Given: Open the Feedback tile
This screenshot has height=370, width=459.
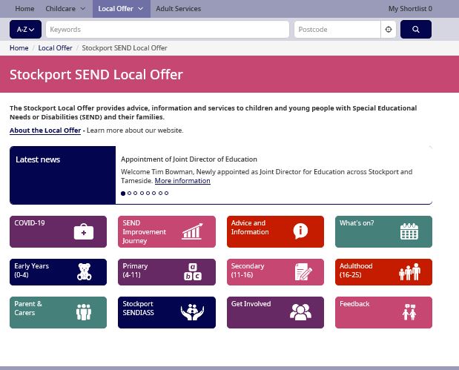Looking at the screenshot, I should pyautogui.click(x=383, y=312).
